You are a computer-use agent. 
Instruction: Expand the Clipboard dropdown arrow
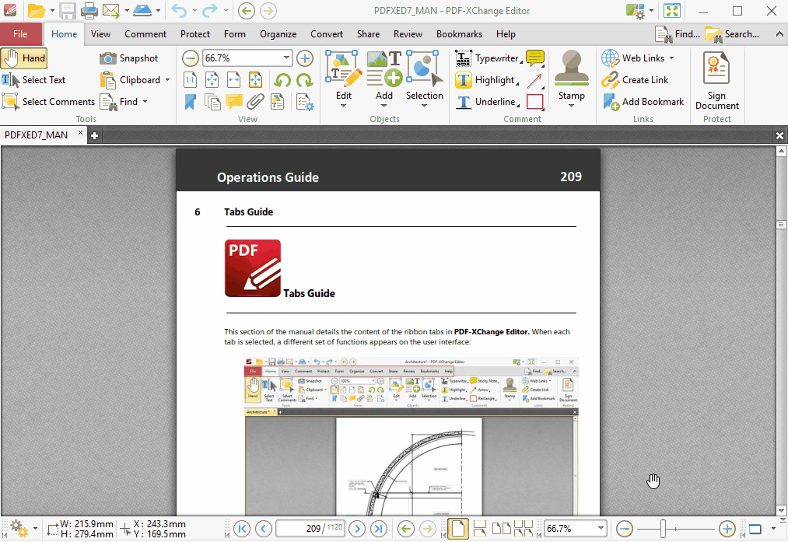click(167, 80)
